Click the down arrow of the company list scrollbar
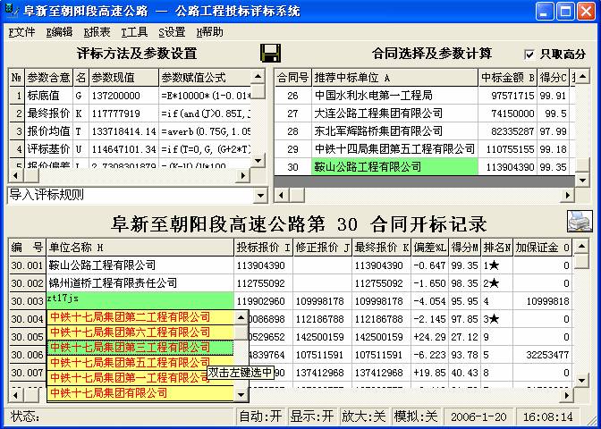This screenshot has width=601, height=429. (x=241, y=394)
